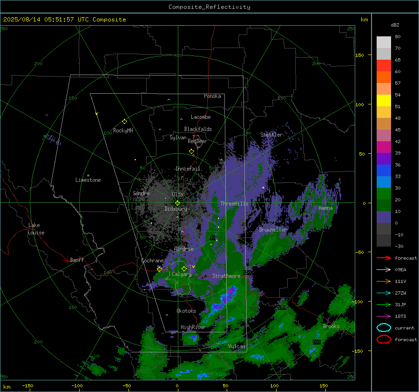Click the Didsbury town label
Image resolution: width=419 pixels, height=392 pixels.
[x=176, y=209]
